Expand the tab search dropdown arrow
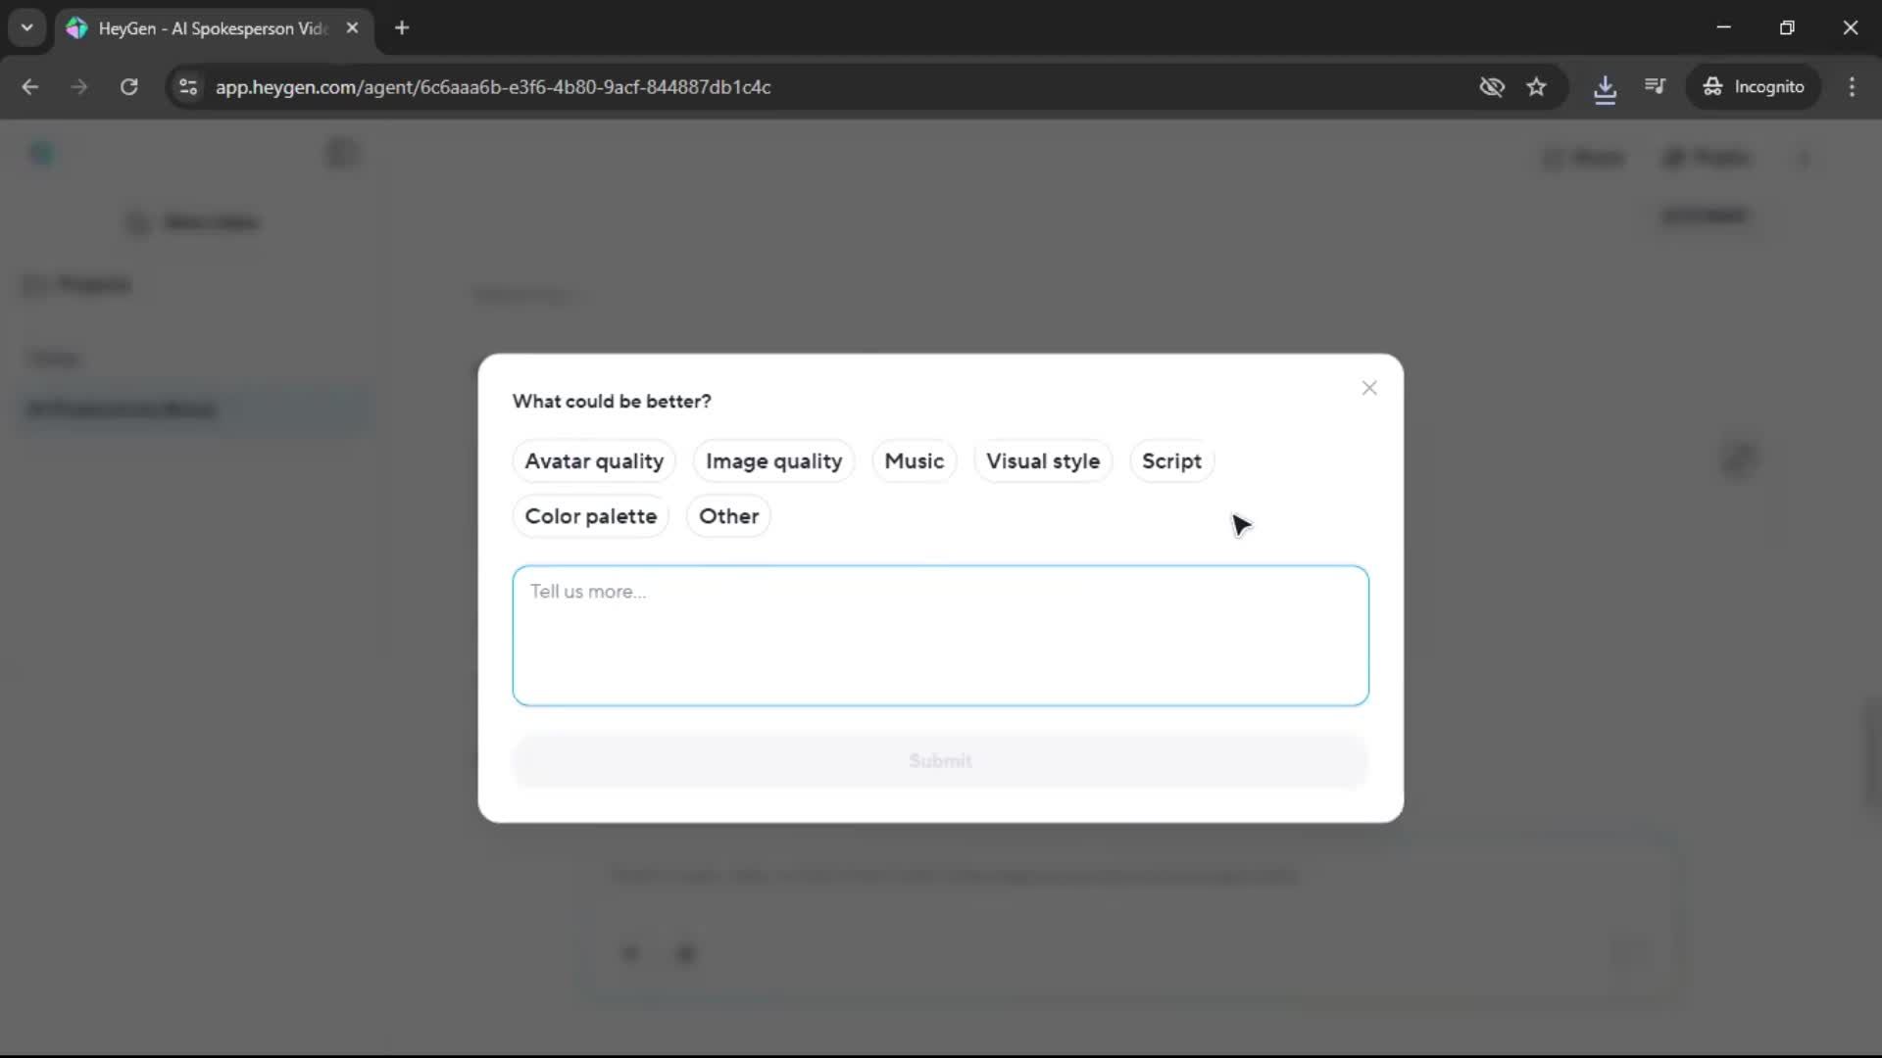This screenshot has height=1058, width=1882. pyautogui.click(x=27, y=27)
